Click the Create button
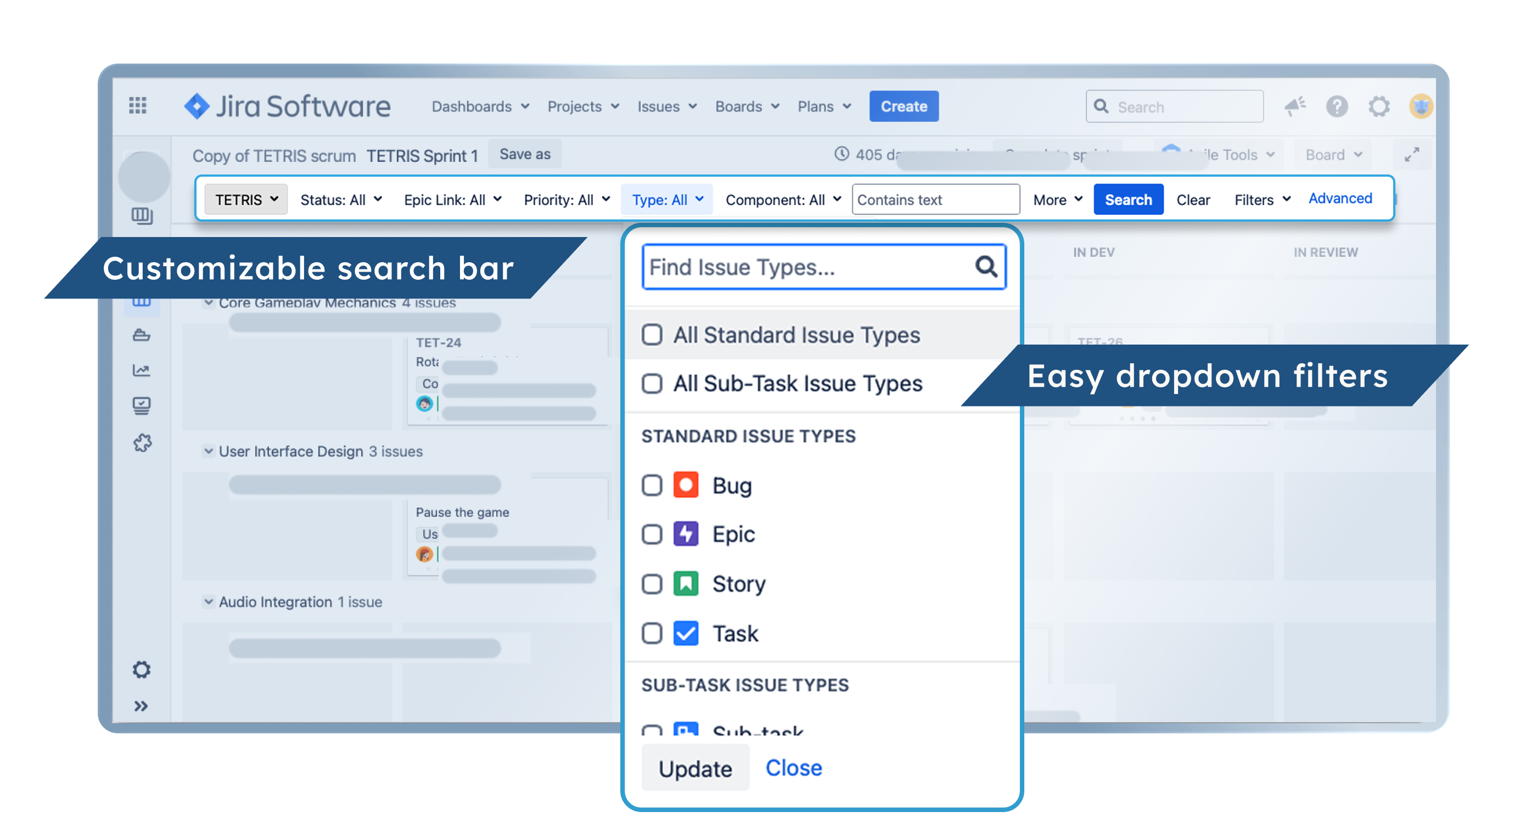 (904, 106)
